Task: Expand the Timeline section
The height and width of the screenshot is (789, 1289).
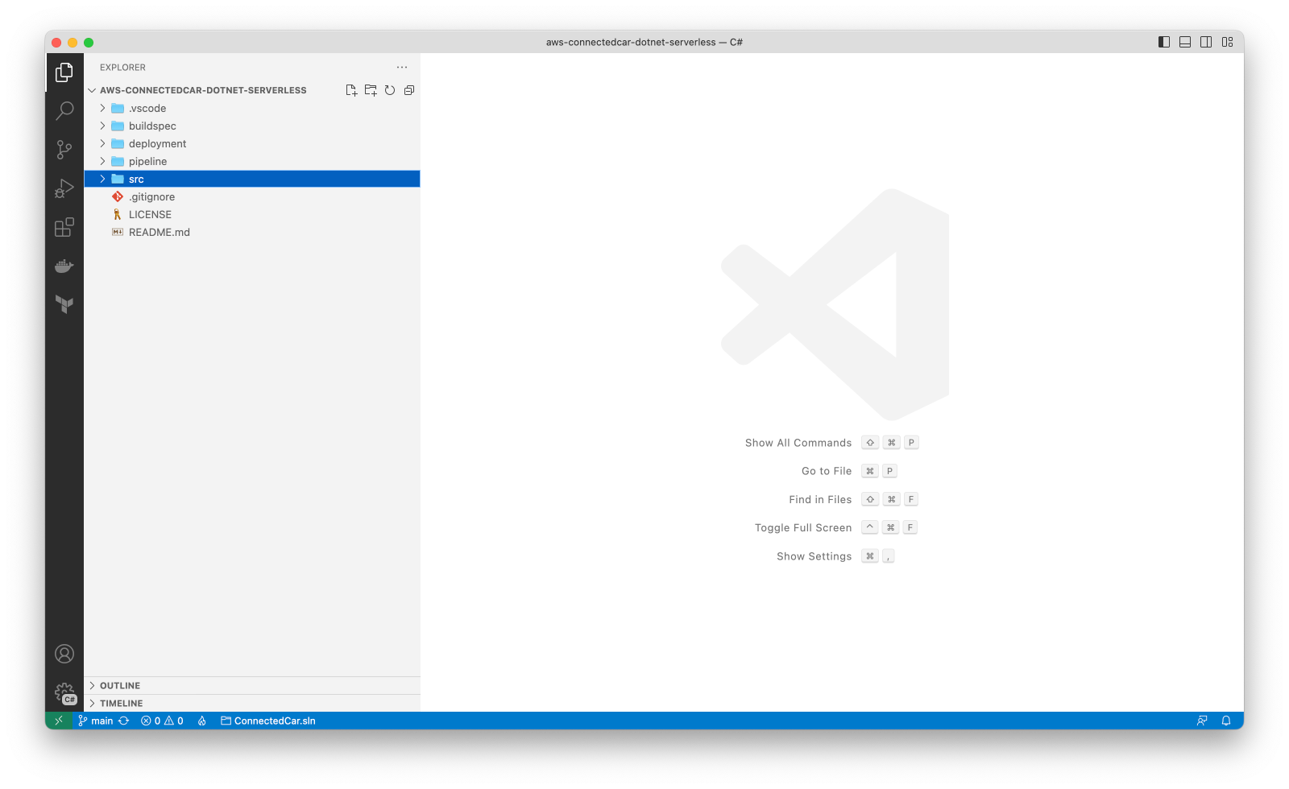Action: 252,703
